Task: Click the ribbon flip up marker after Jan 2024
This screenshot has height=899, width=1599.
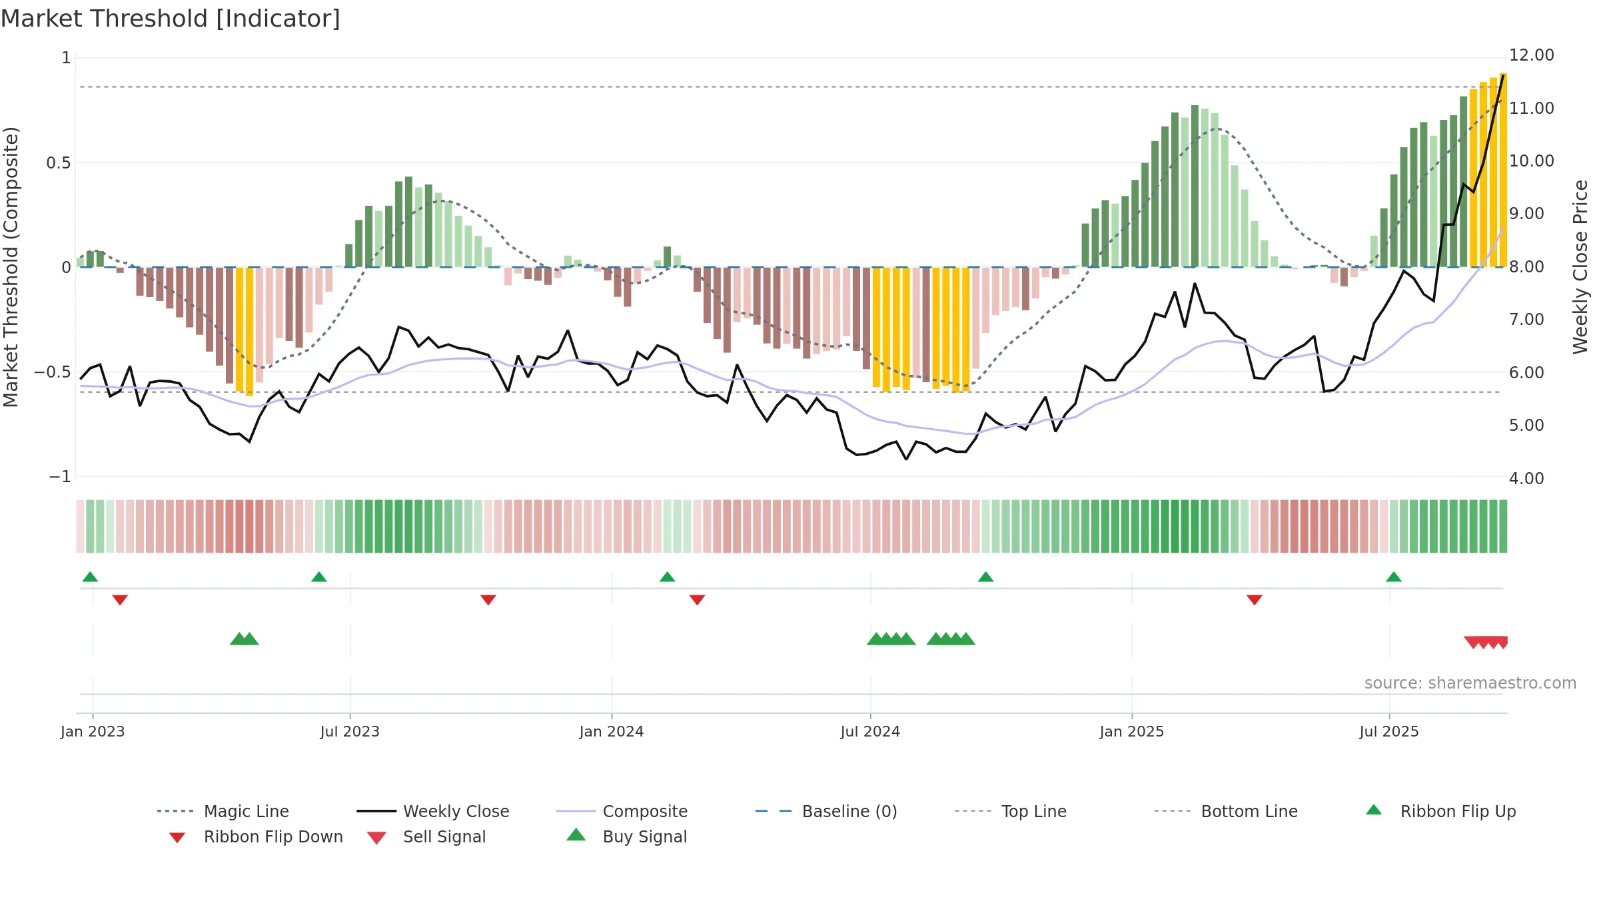Action: tap(668, 577)
